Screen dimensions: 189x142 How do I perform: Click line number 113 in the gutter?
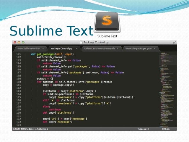[x=19, y=91]
